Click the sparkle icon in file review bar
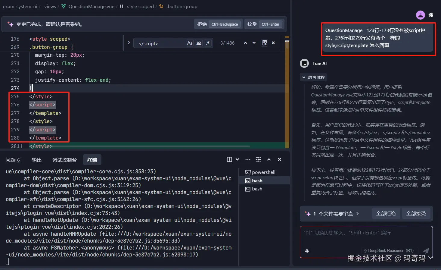The image size is (441, 270). pyautogui.click(x=307, y=214)
